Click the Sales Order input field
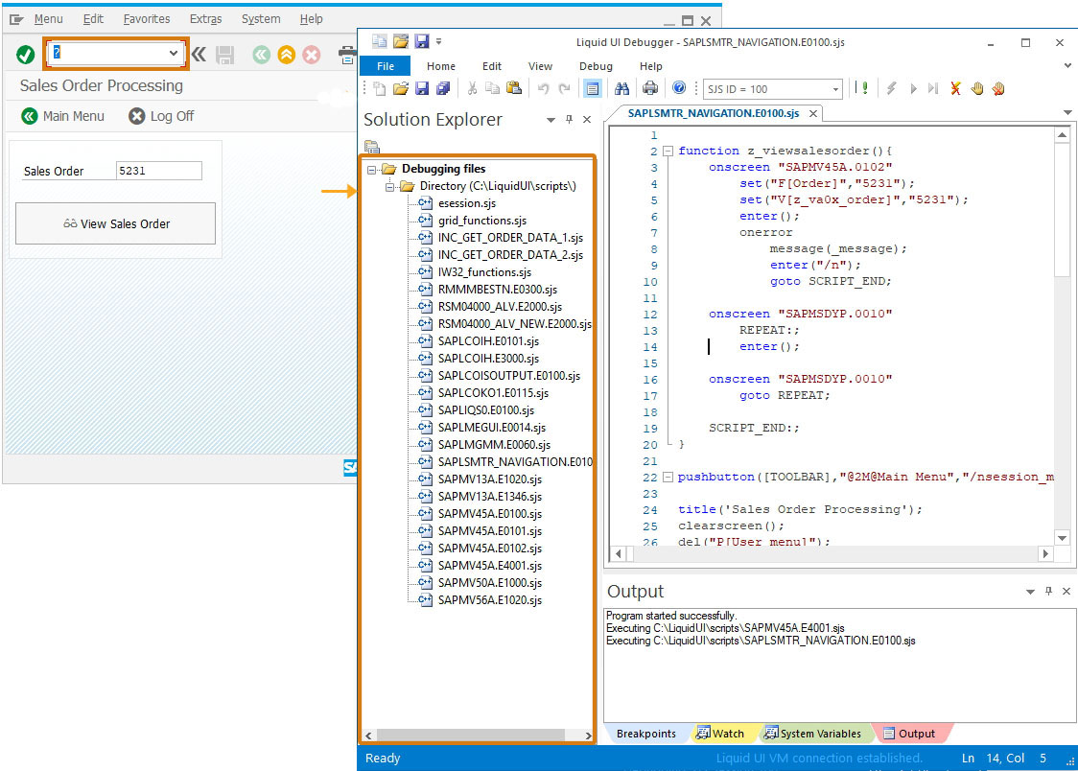Viewport: 1078px width, 771px height. click(159, 171)
